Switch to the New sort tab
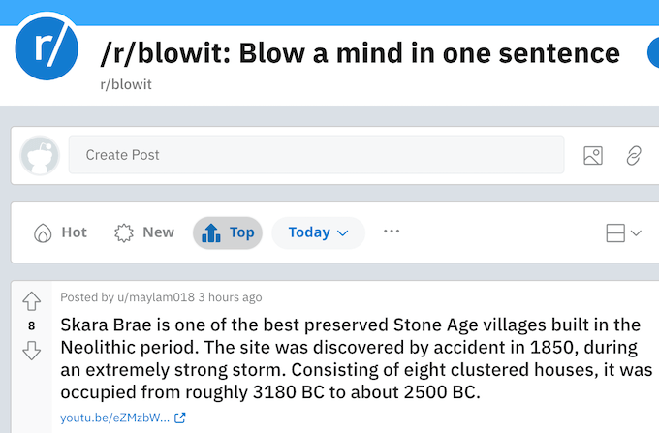This screenshot has width=659, height=433. [x=144, y=232]
